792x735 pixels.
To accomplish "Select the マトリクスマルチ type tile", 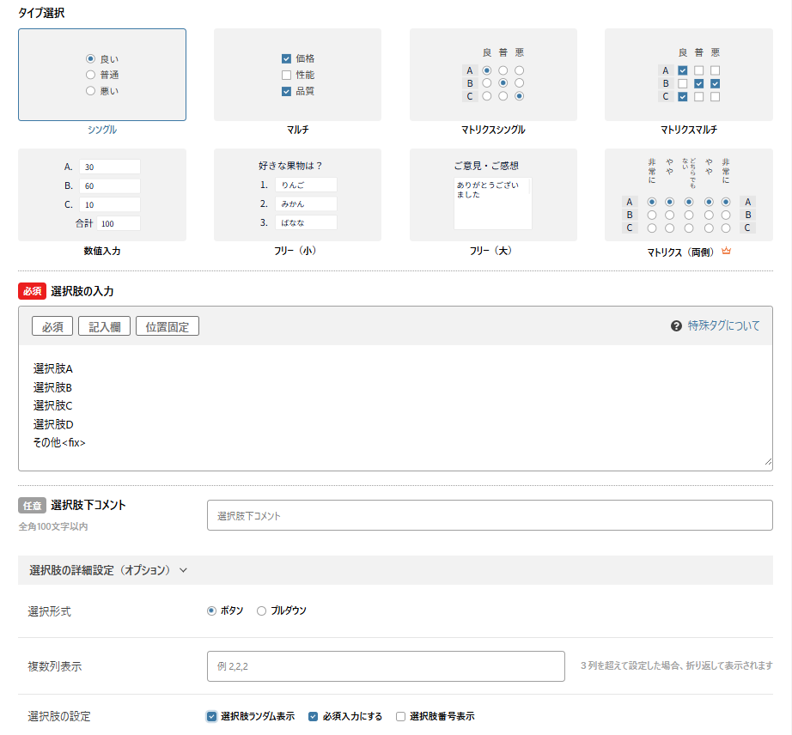I will click(688, 75).
